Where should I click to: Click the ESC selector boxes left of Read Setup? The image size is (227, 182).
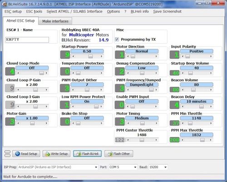[x=8, y=154]
